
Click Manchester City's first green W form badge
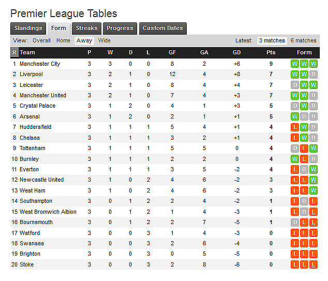tap(295, 64)
